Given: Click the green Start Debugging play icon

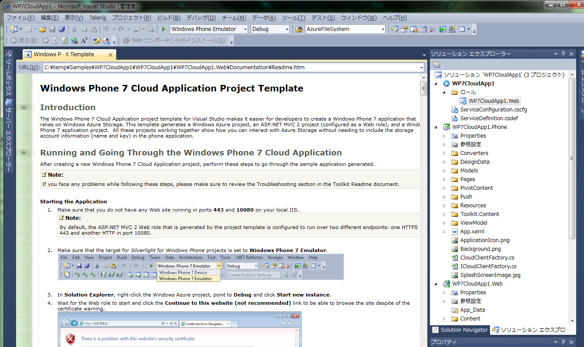Looking at the screenshot, I should click(x=164, y=29).
